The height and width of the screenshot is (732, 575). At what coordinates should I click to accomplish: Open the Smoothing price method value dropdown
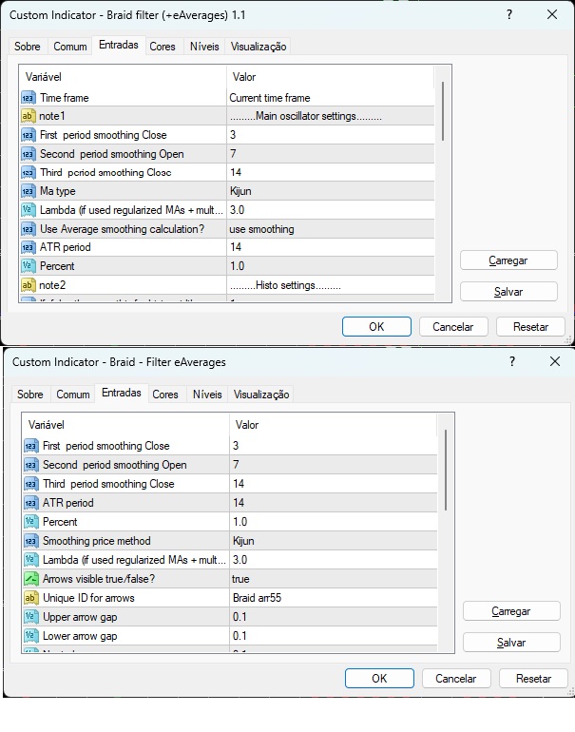coord(333,541)
